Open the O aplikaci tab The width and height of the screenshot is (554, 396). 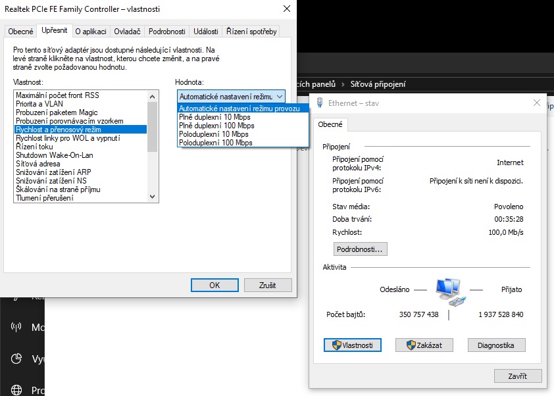pos(91,32)
